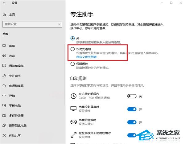Open the 投影到此电脑 settings page
The image size is (185, 144).
tap(18, 125)
